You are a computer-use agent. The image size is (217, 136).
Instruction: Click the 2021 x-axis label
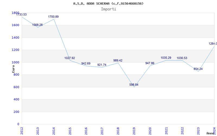tap(166, 131)
